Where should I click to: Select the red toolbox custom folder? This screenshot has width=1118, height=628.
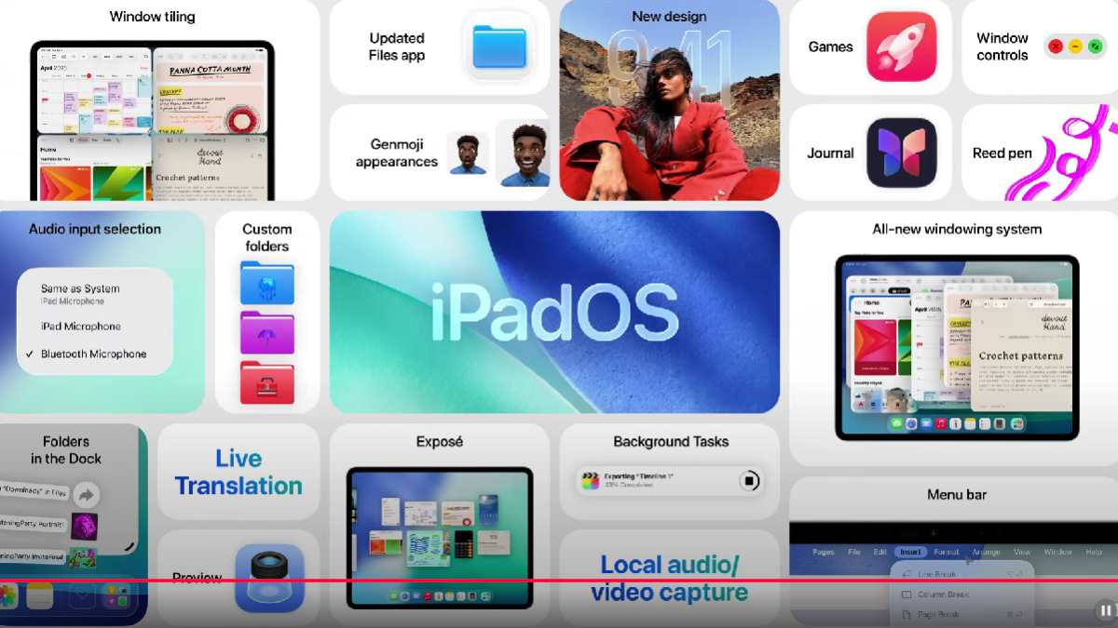(x=267, y=382)
